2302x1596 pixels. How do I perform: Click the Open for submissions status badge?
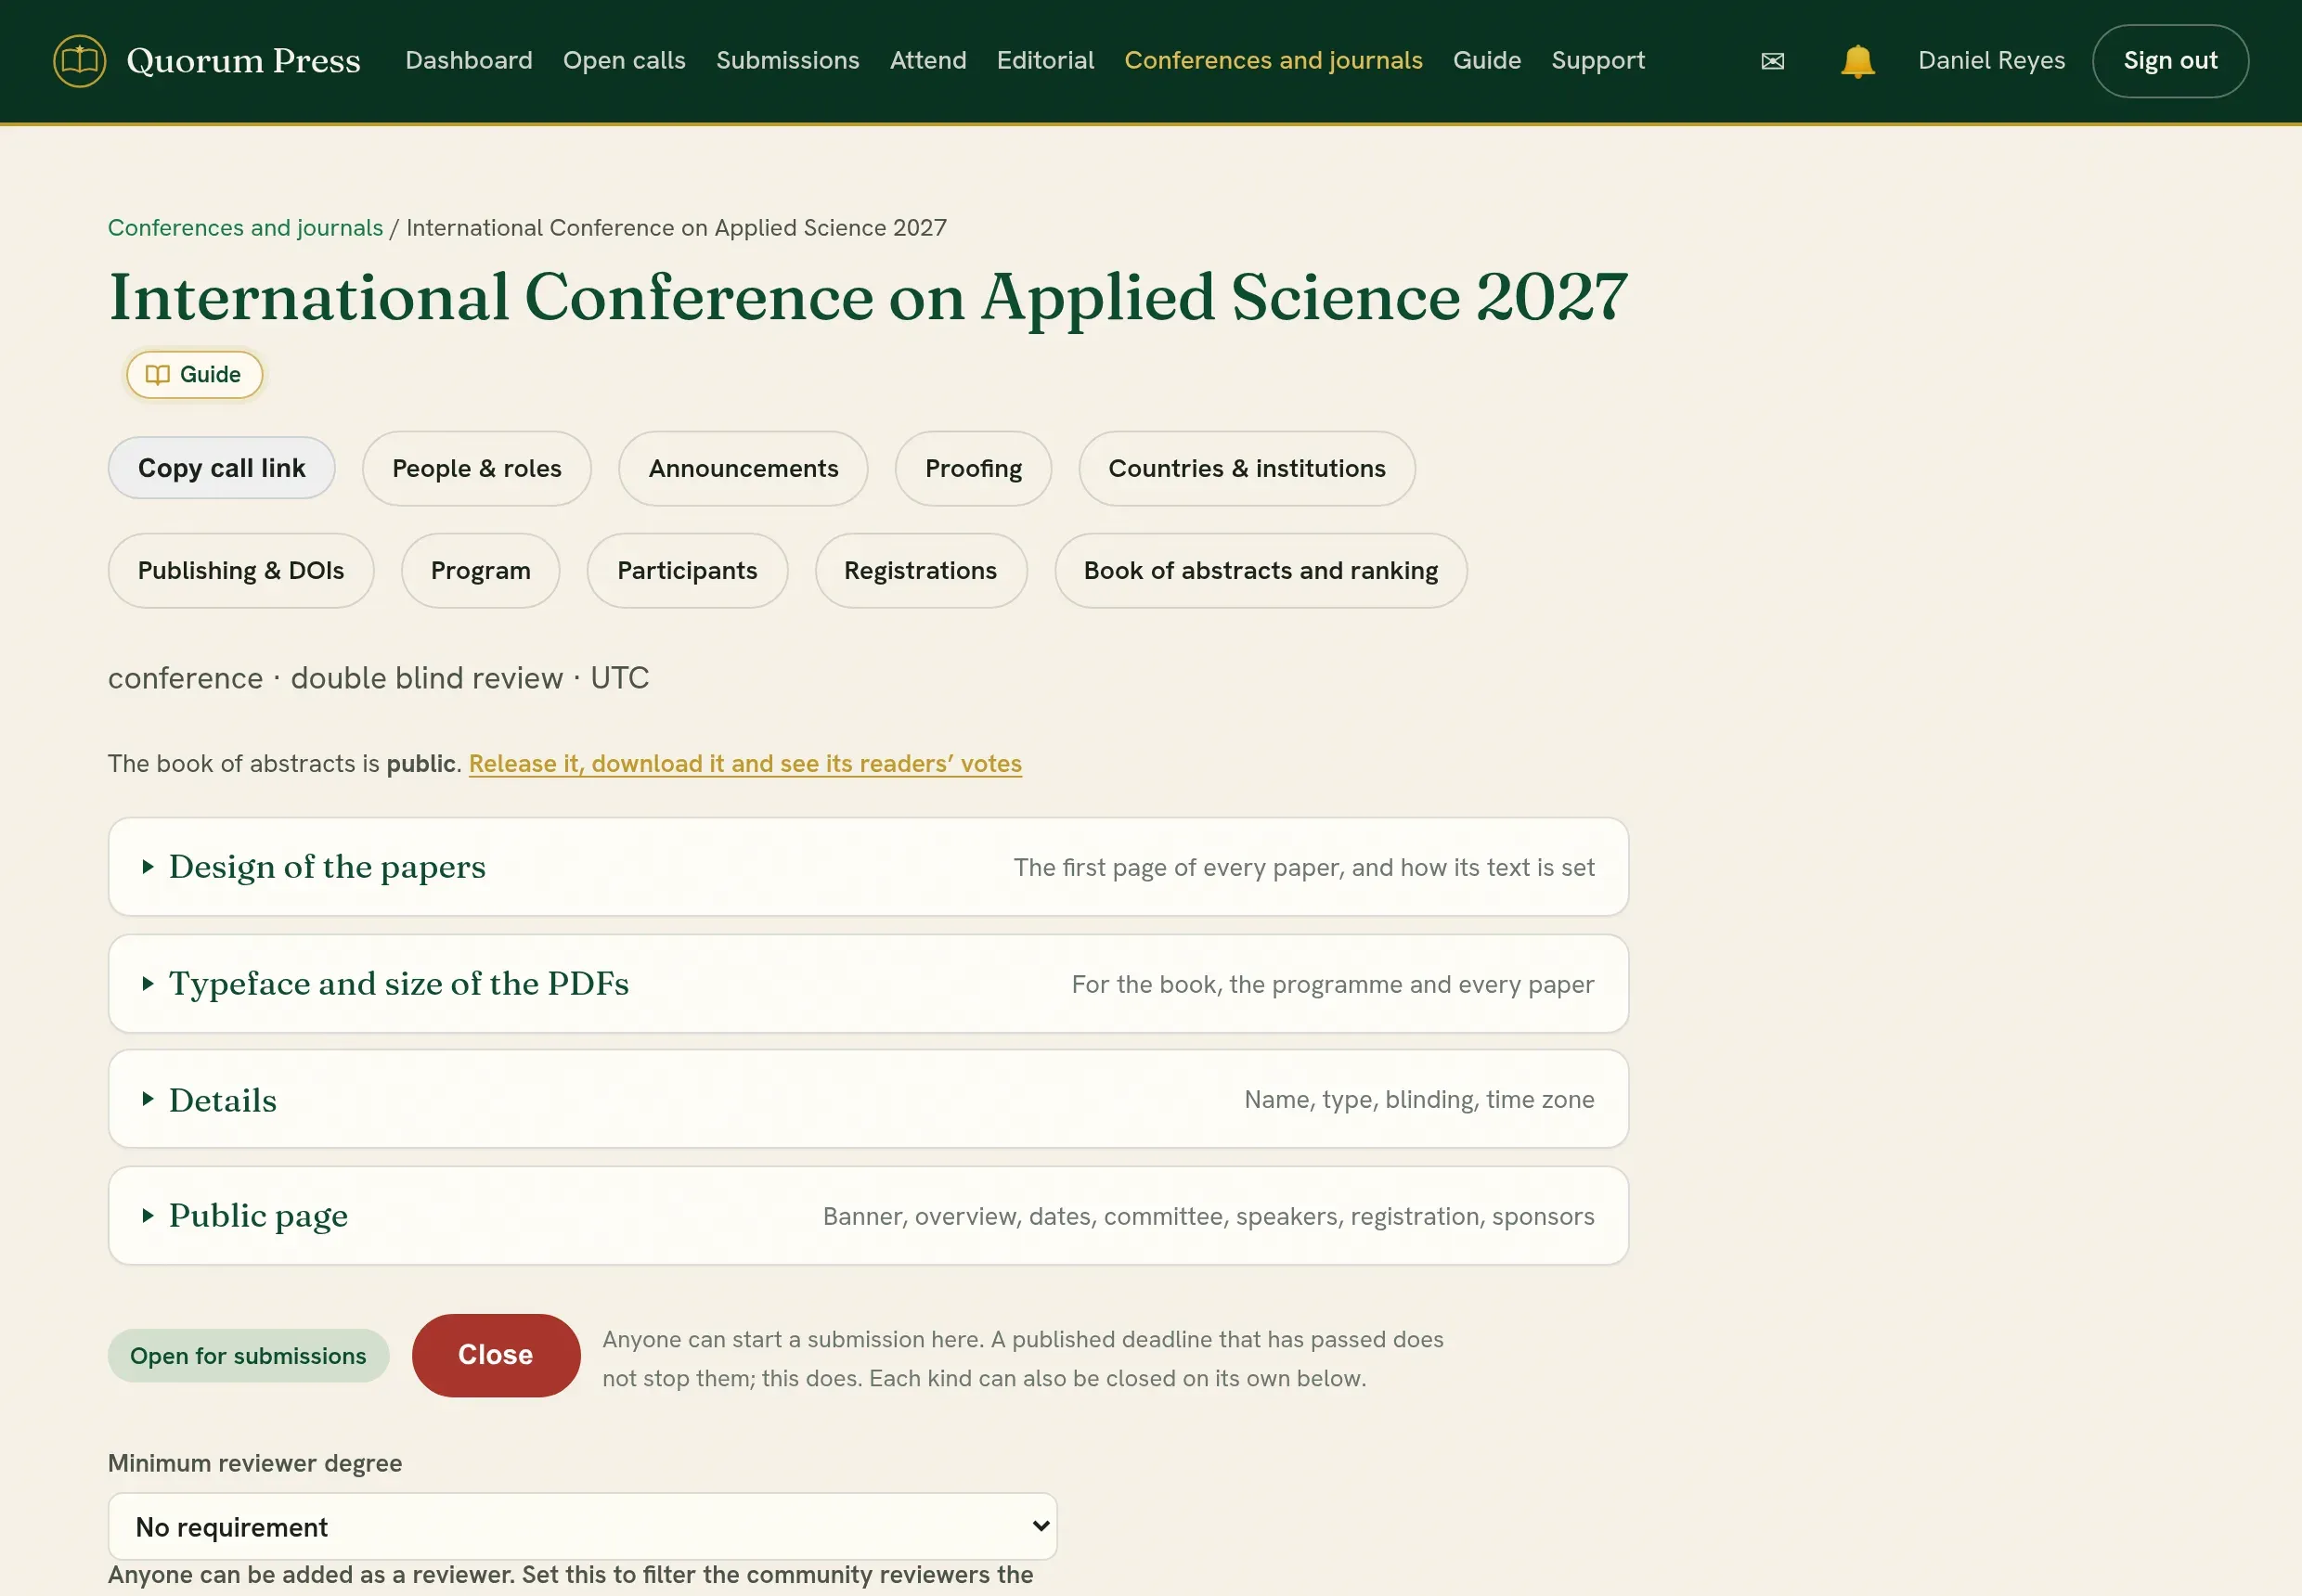point(248,1356)
